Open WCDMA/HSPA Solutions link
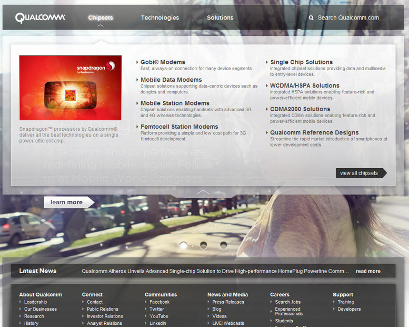Image resolution: width=409 pixels, height=327 pixels. pos(305,86)
